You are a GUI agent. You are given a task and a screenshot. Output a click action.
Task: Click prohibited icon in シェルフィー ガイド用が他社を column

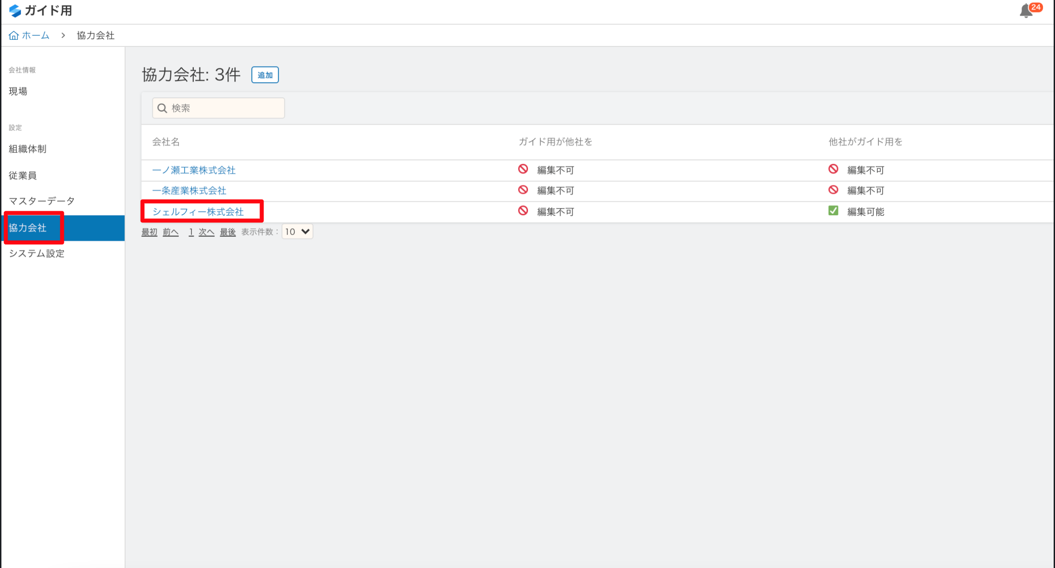click(523, 211)
